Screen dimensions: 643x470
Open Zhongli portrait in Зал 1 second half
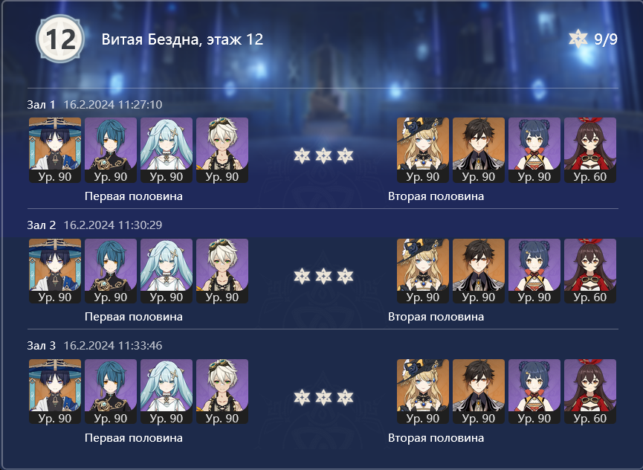coord(479,150)
